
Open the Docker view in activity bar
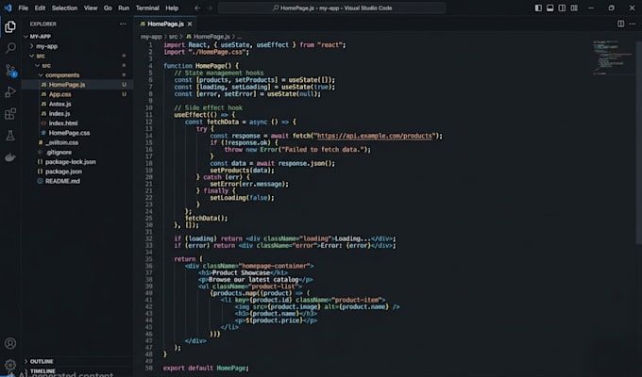pyautogui.click(x=10, y=157)
